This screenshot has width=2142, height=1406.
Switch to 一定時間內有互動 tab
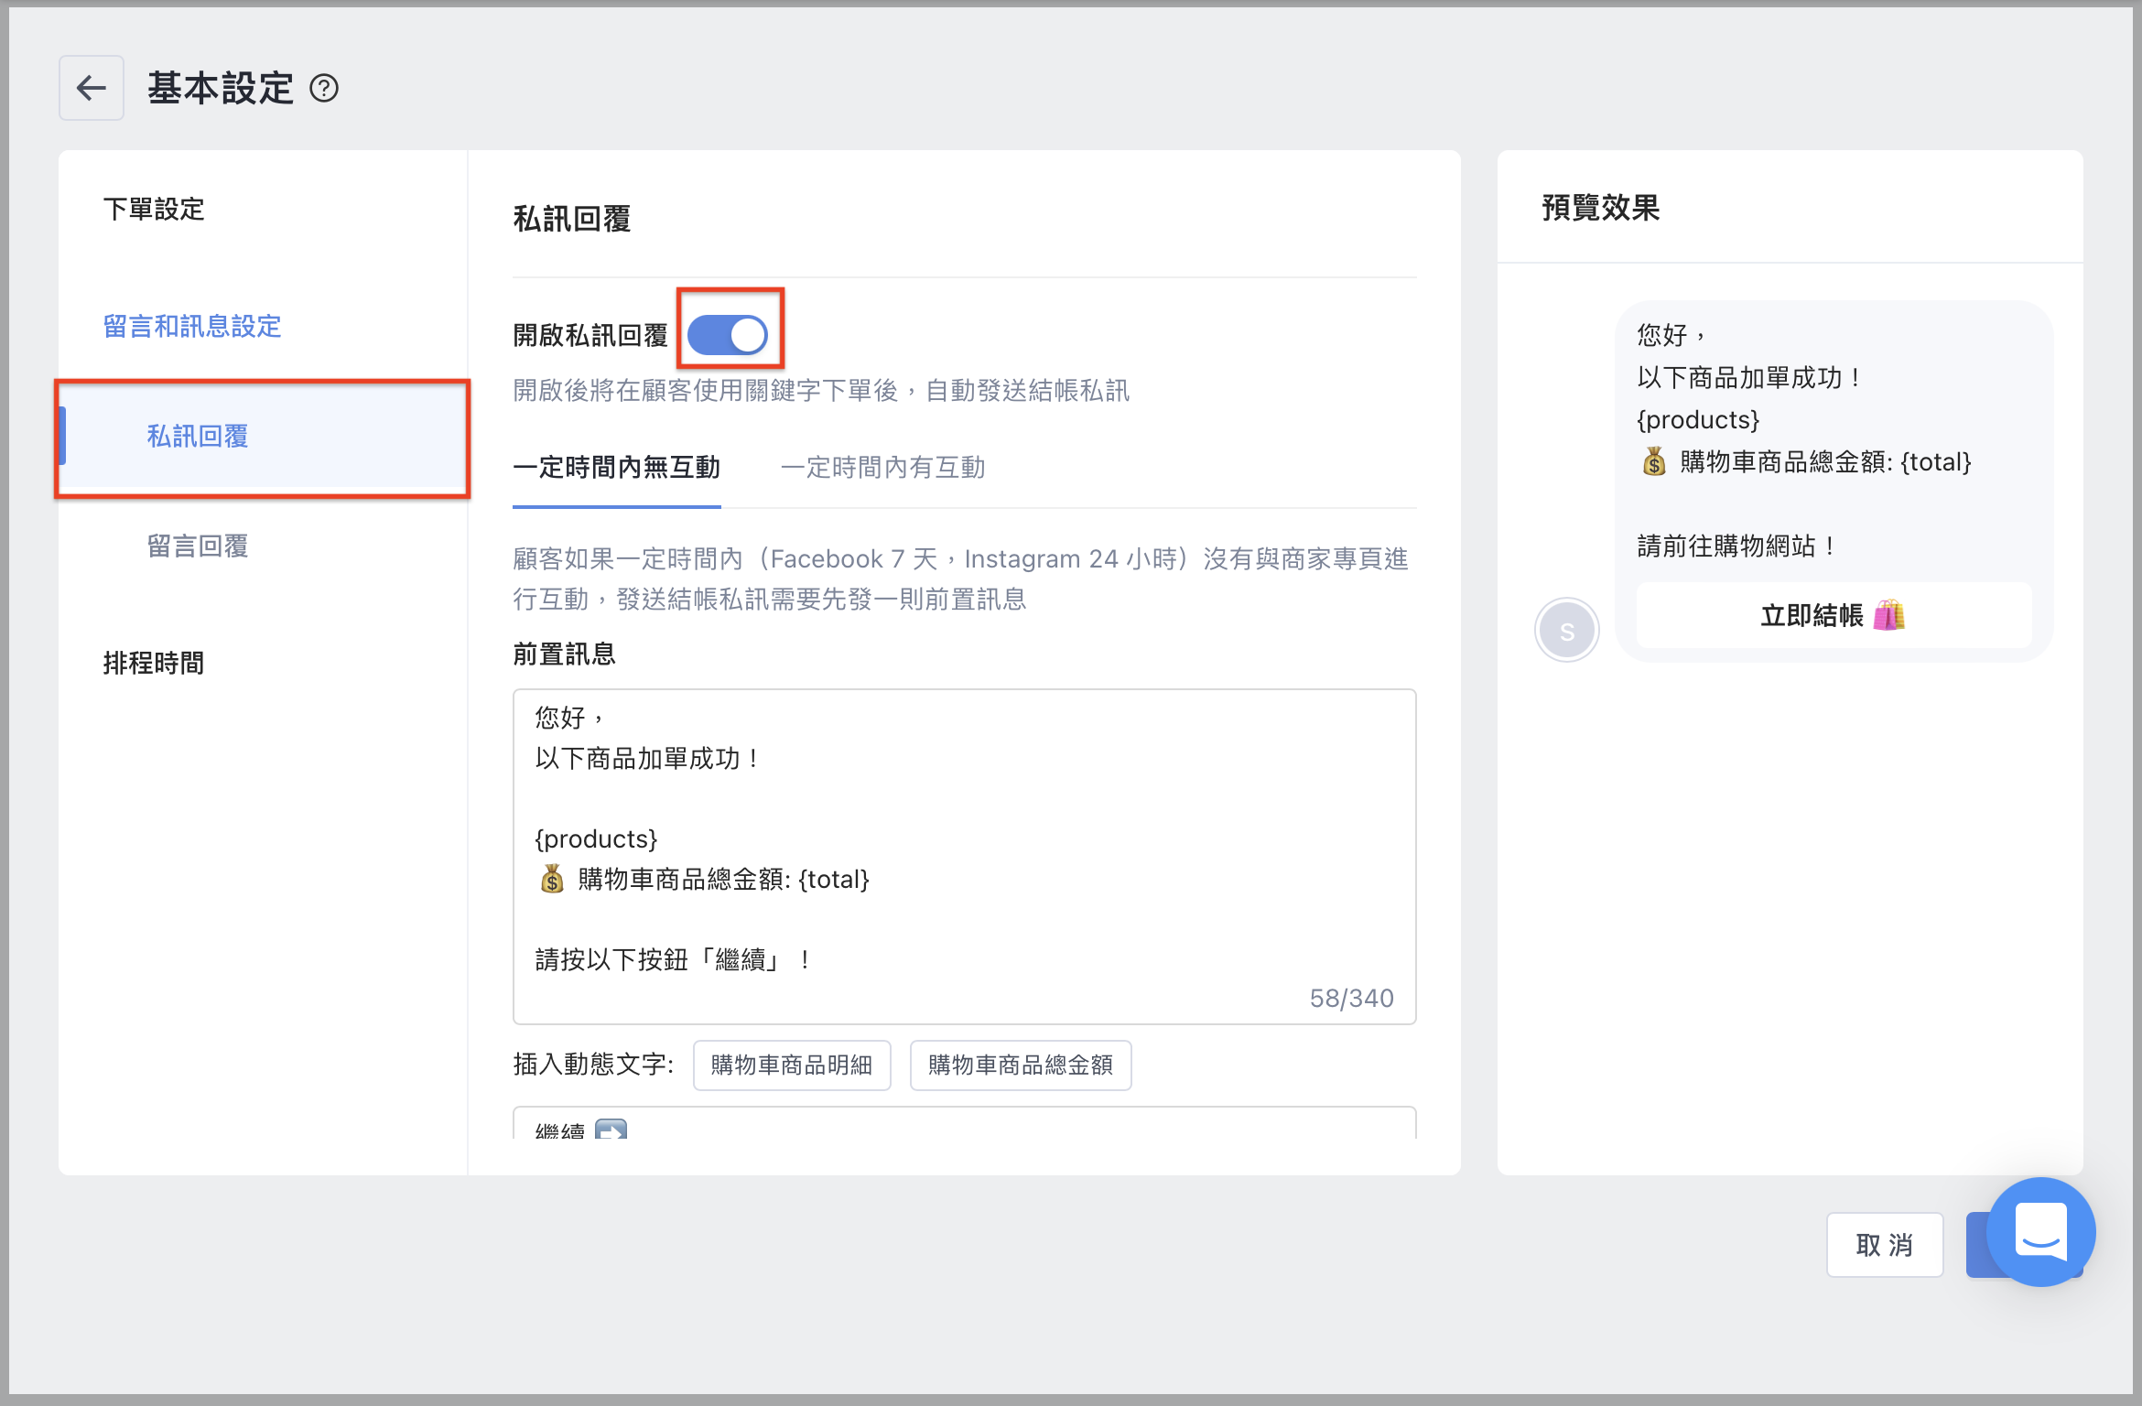click(882, 468)
